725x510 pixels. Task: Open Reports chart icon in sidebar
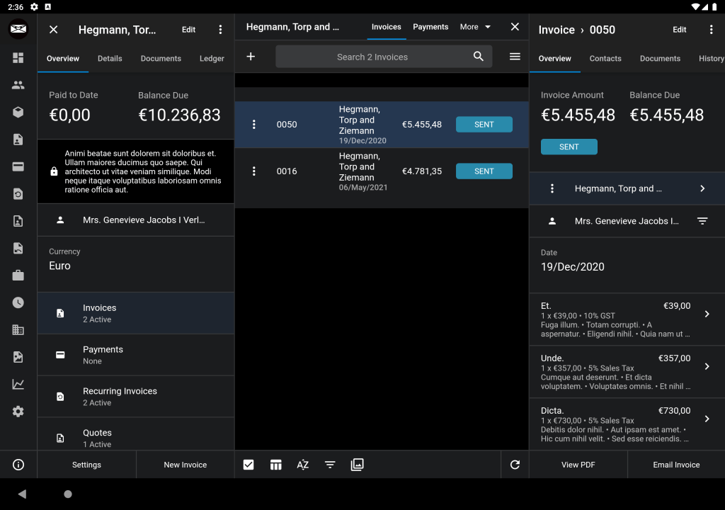coord(18,385)
